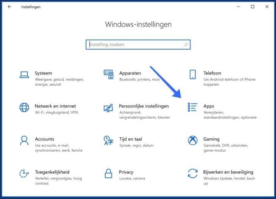Select the Gaming heading
276x199 pixels.
tap(211, 139)
